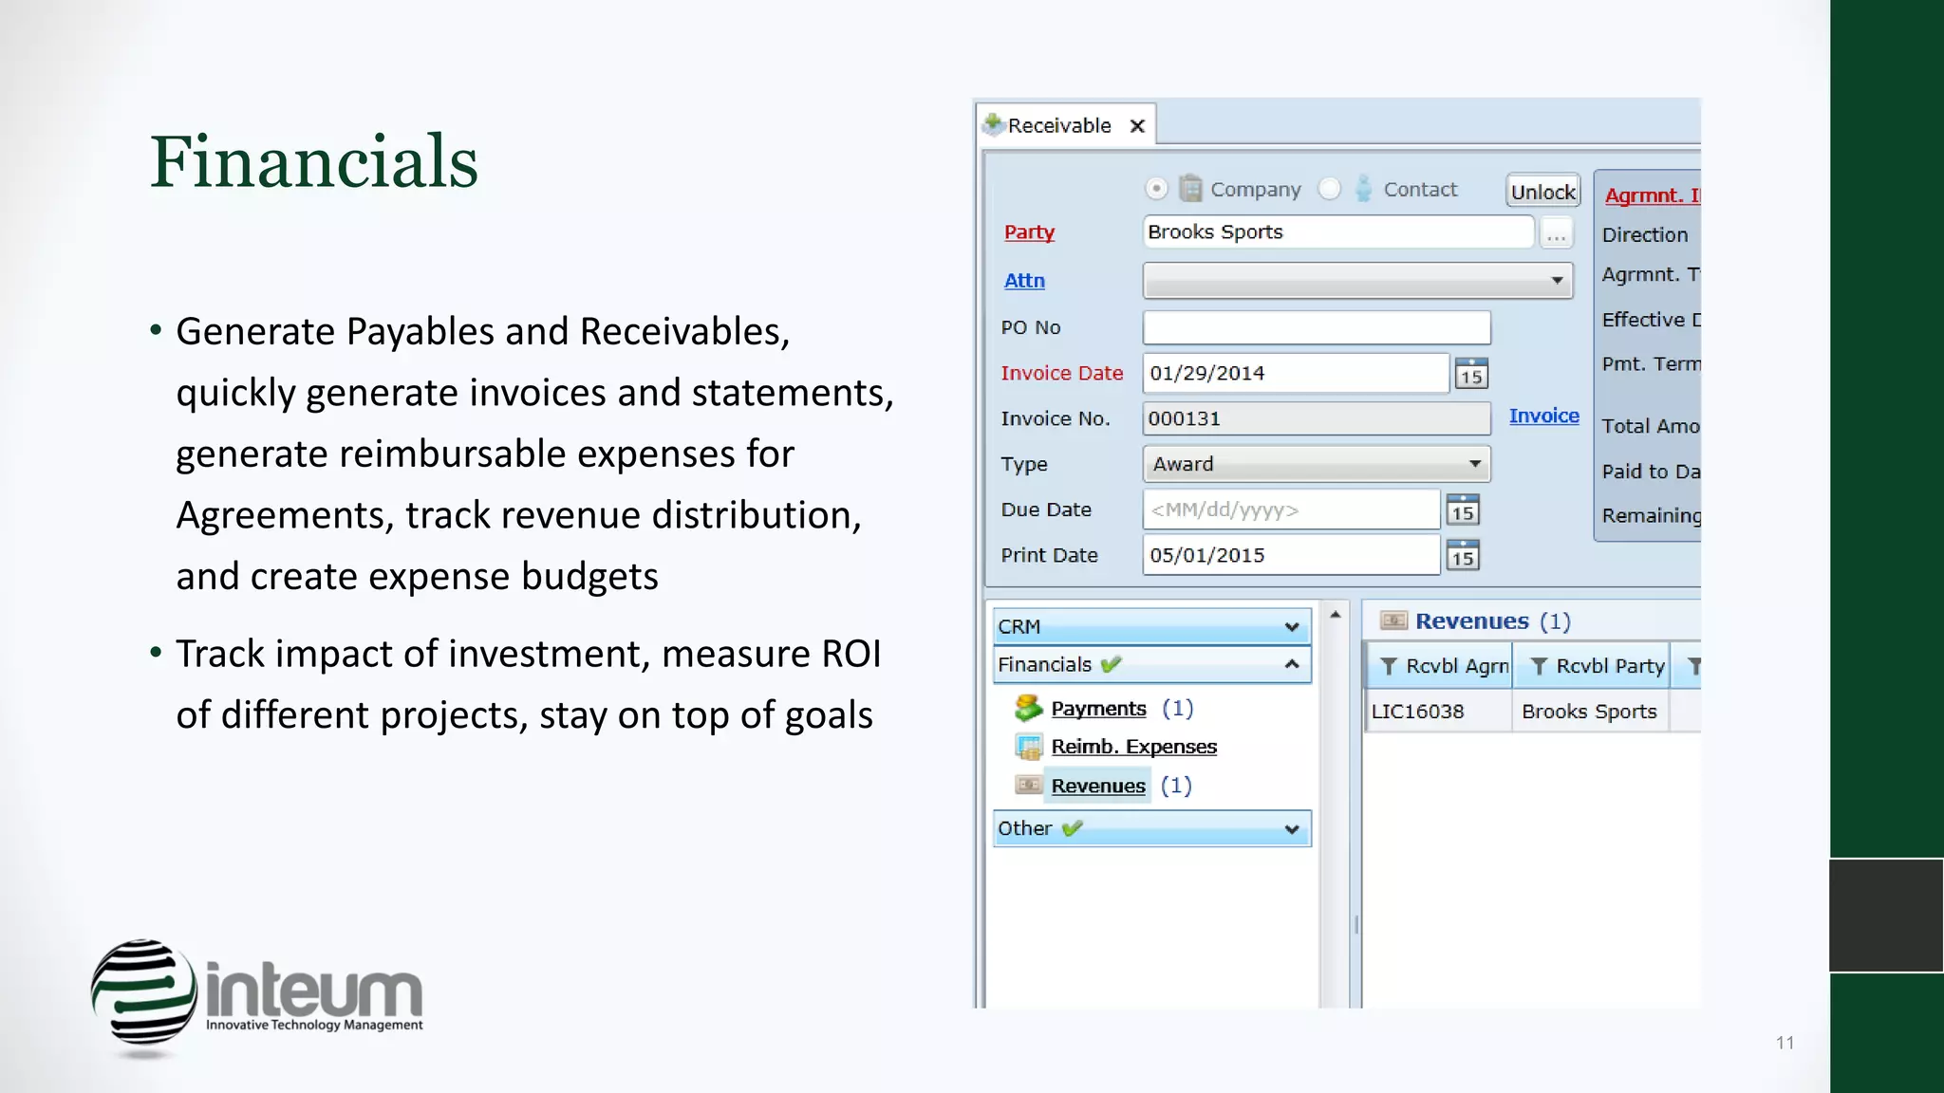Click the Unlock button

[1543, 192]
